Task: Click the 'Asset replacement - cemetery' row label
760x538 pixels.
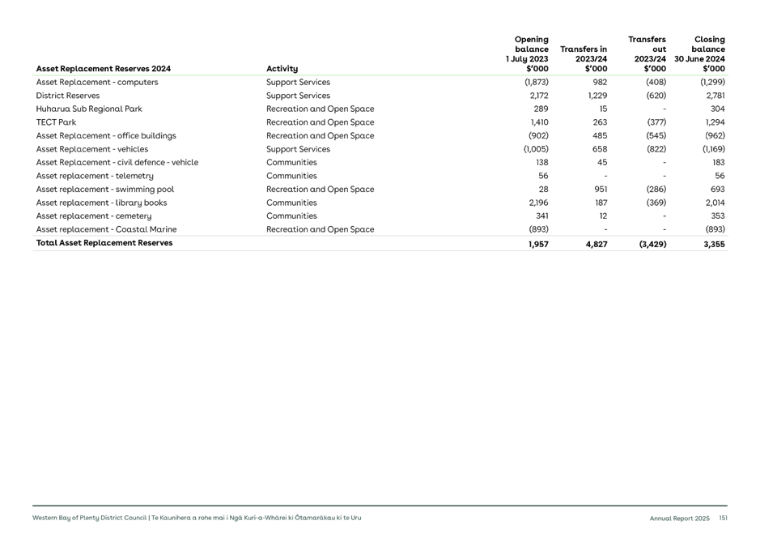Action: [x=94, y=216]
